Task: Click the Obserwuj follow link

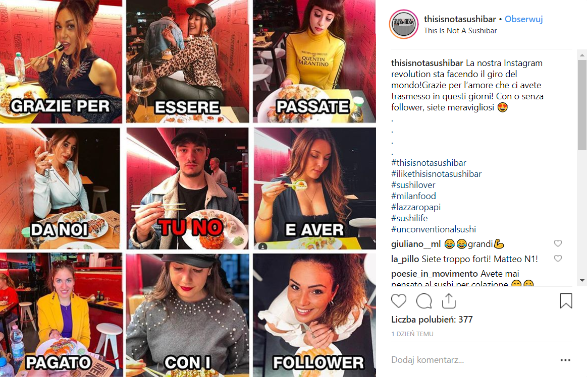Action: pos(523,19)
